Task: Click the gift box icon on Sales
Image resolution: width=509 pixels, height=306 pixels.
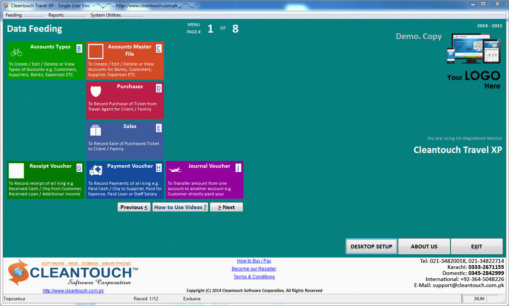Action: click(x=96, y=130)
